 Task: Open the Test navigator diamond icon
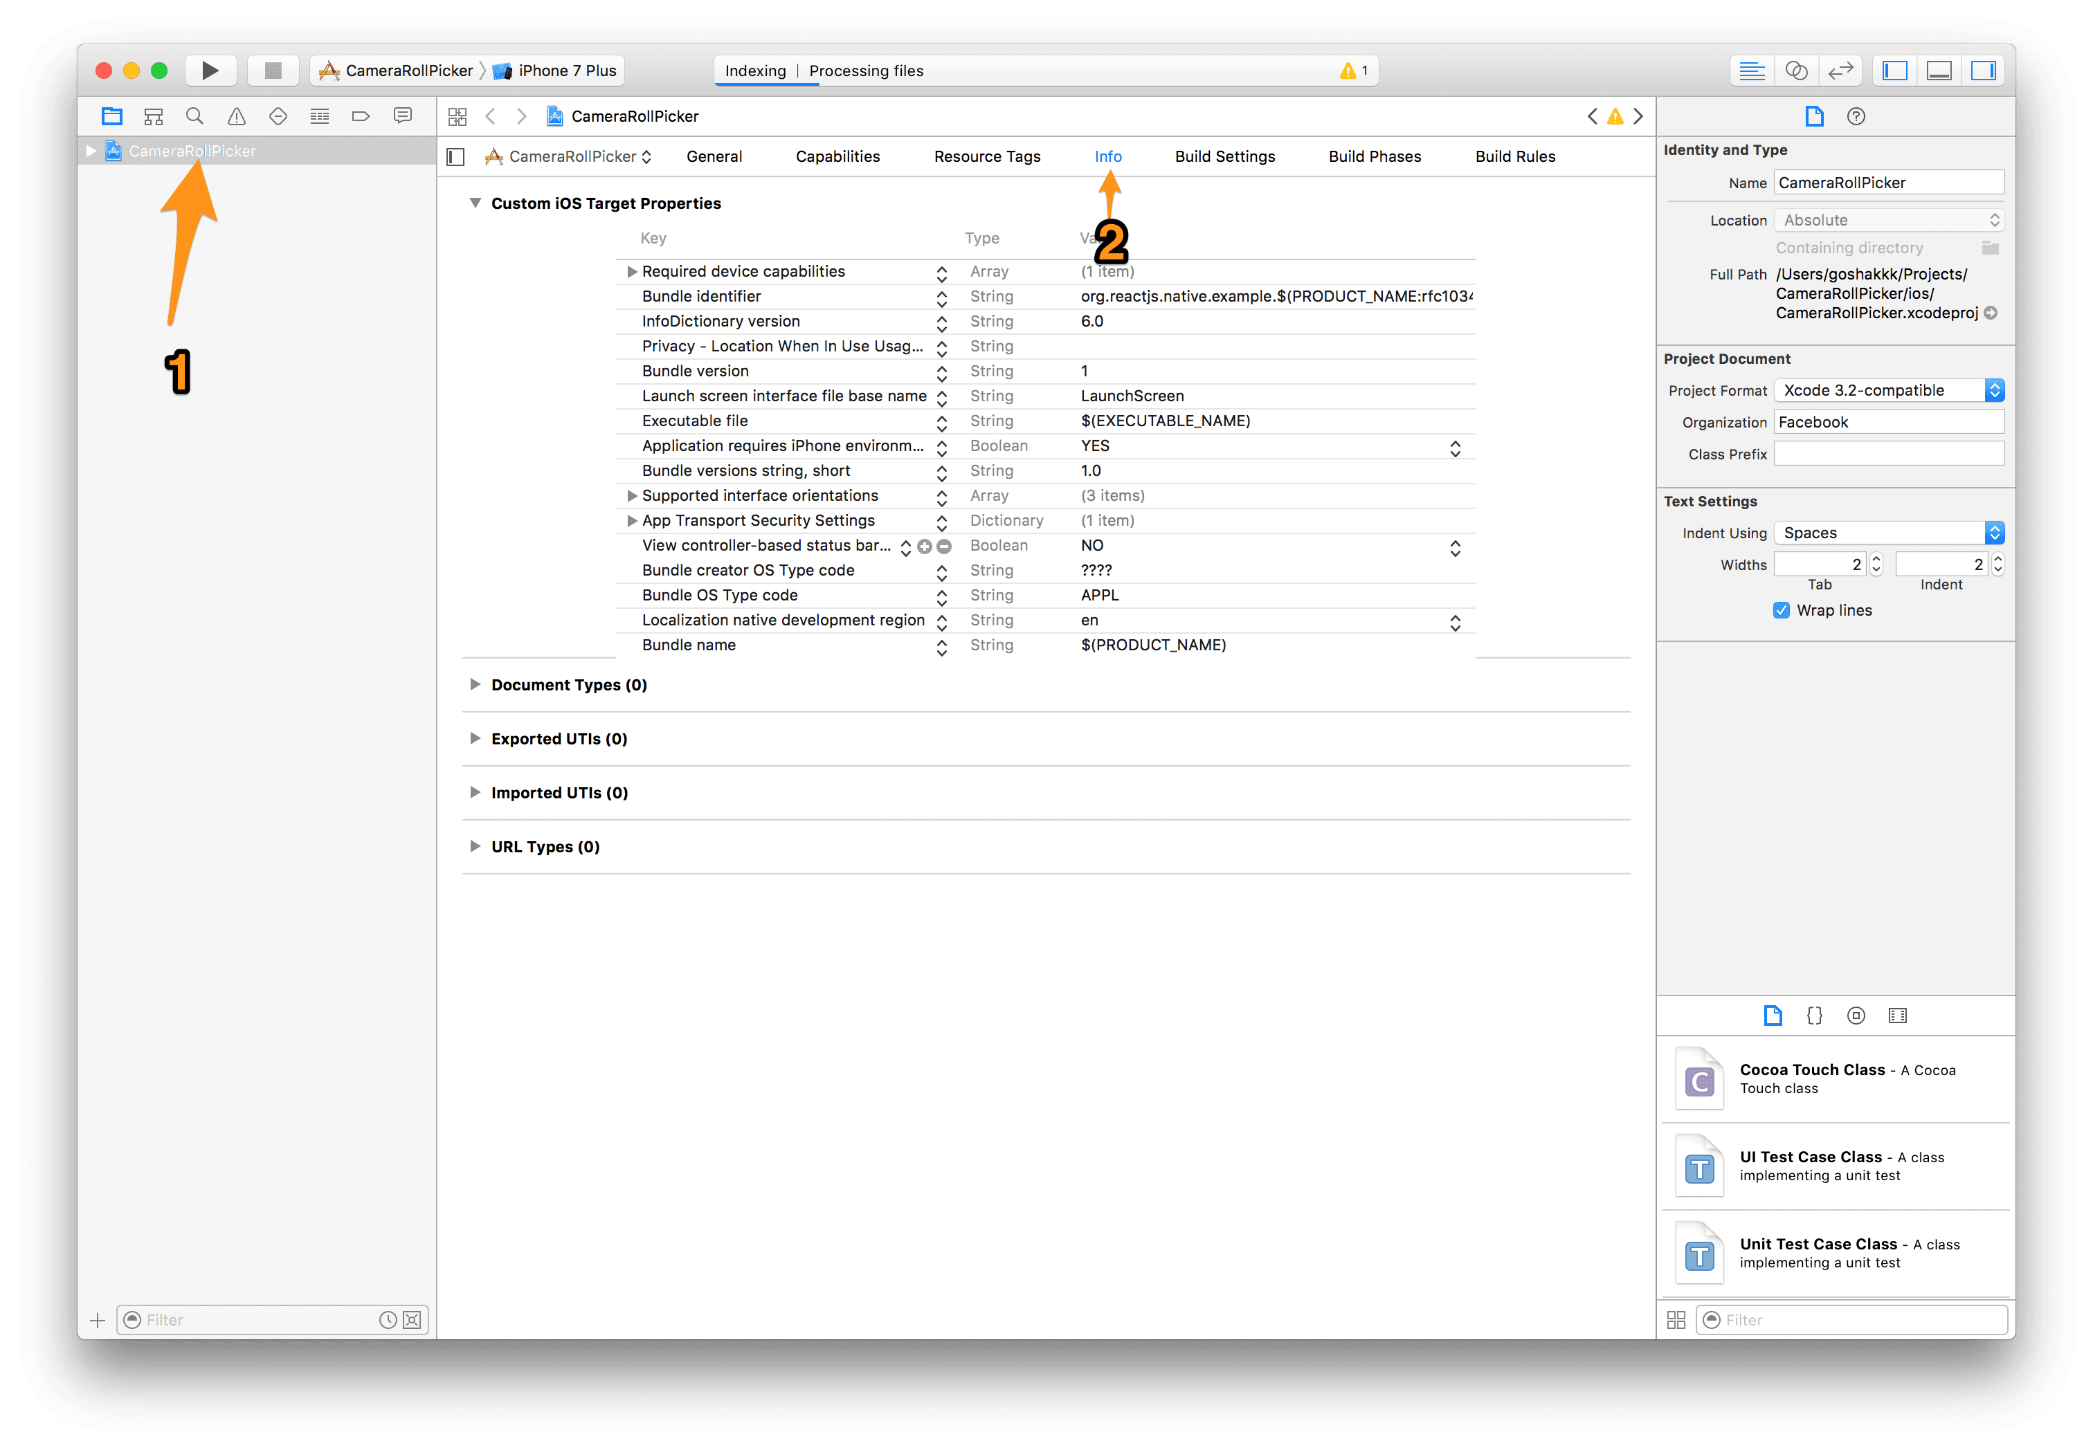click(x=278, y=116)
